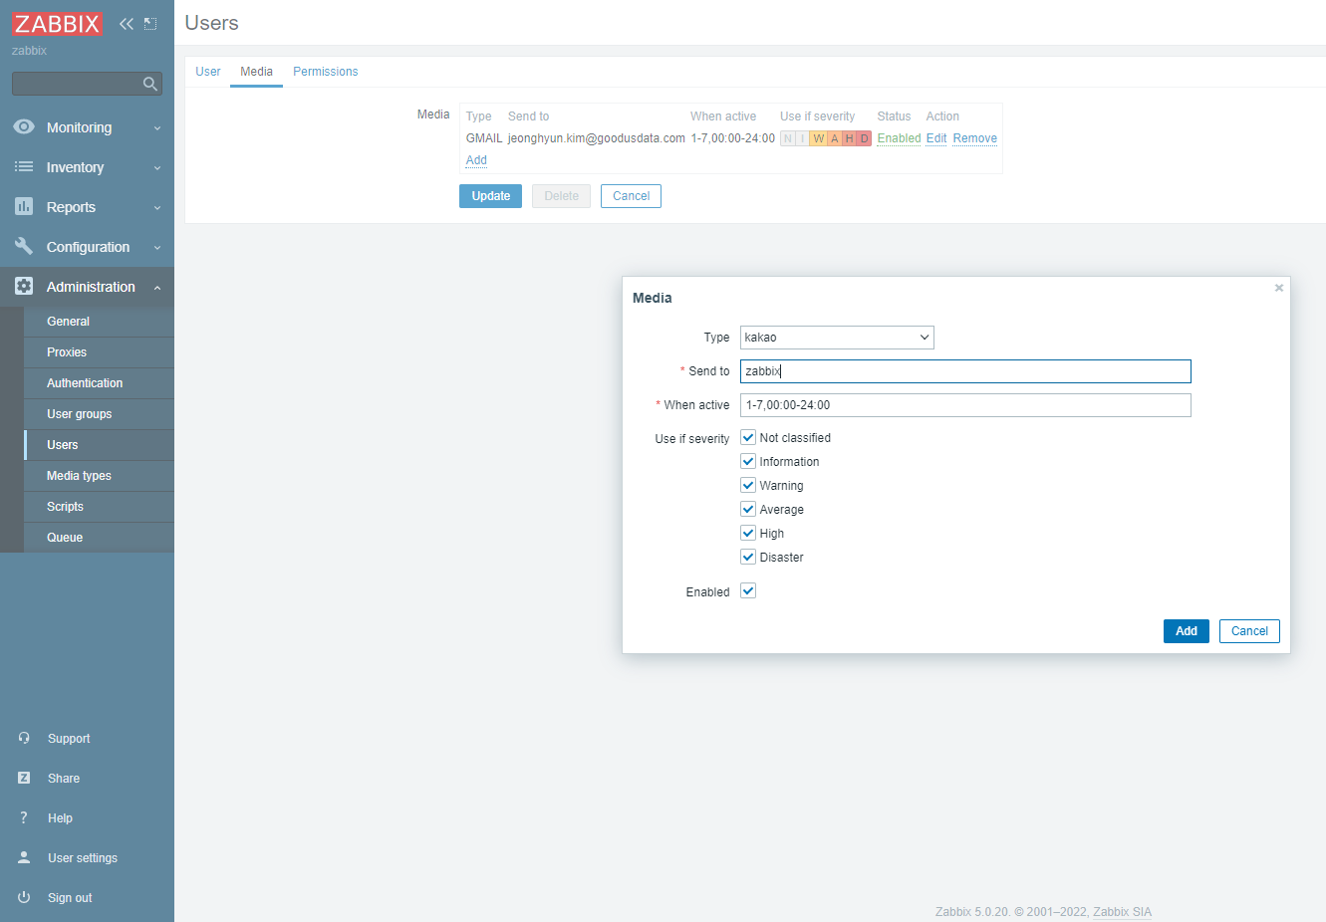Viewport: 1326px width, 922px height.
Task: Open Authentication under Administration
Action: (x=99, y=383)
